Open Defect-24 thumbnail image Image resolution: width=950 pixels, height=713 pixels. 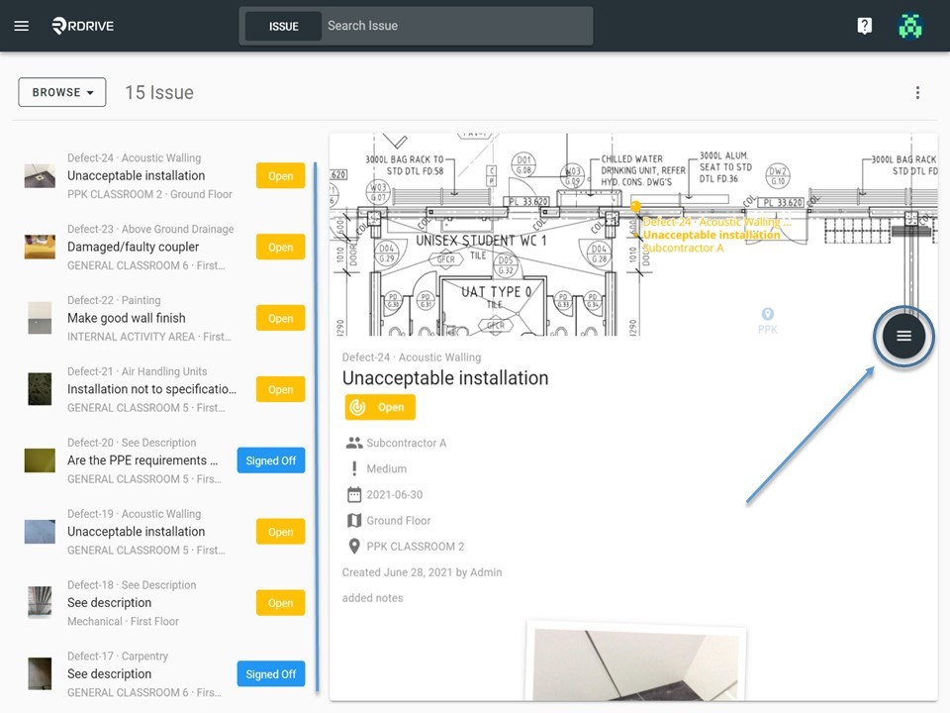[x=40, y=176]
